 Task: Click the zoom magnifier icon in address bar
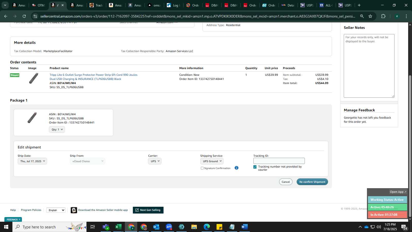(x=362, y=16)
